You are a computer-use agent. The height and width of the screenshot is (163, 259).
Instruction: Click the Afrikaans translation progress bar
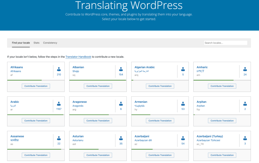(36, 80)
